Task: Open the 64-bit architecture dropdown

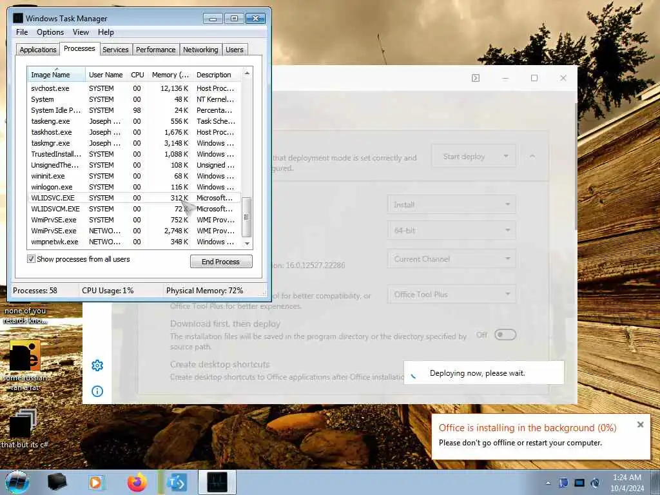Action: (452, 230)
